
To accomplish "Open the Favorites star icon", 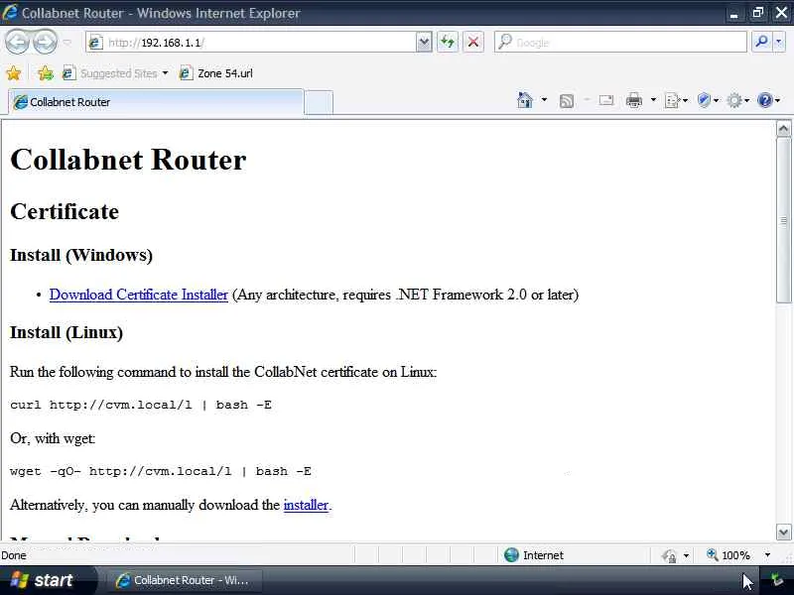I will pos(14,73).
